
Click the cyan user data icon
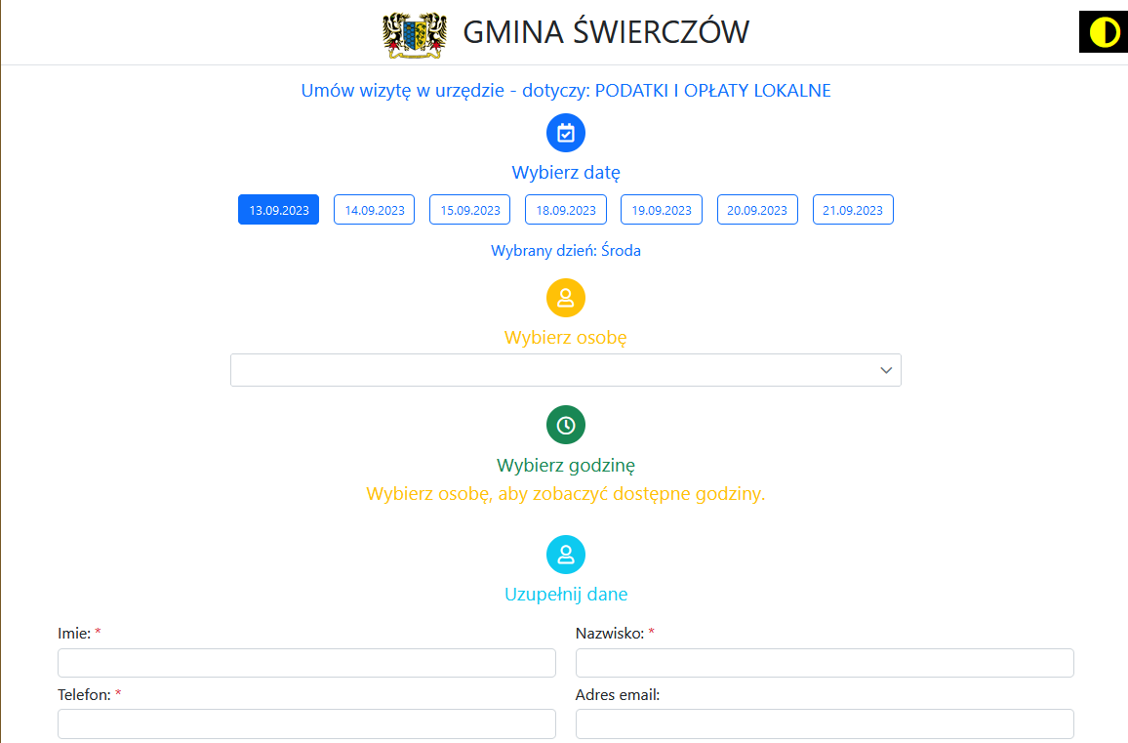(x=565, y=555)
